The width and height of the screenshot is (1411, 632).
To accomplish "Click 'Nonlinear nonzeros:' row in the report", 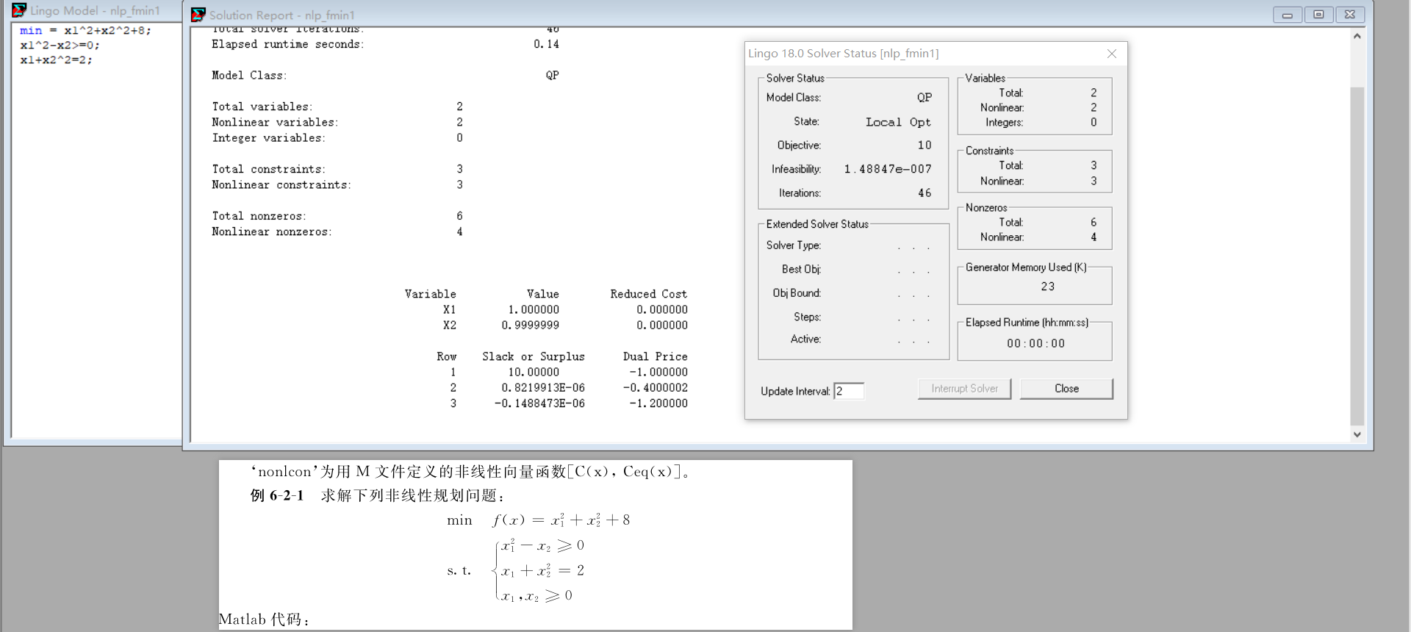I will [337, 231].
